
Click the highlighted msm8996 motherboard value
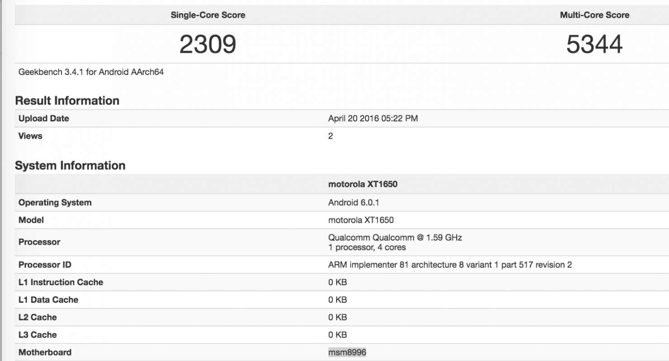347,352
